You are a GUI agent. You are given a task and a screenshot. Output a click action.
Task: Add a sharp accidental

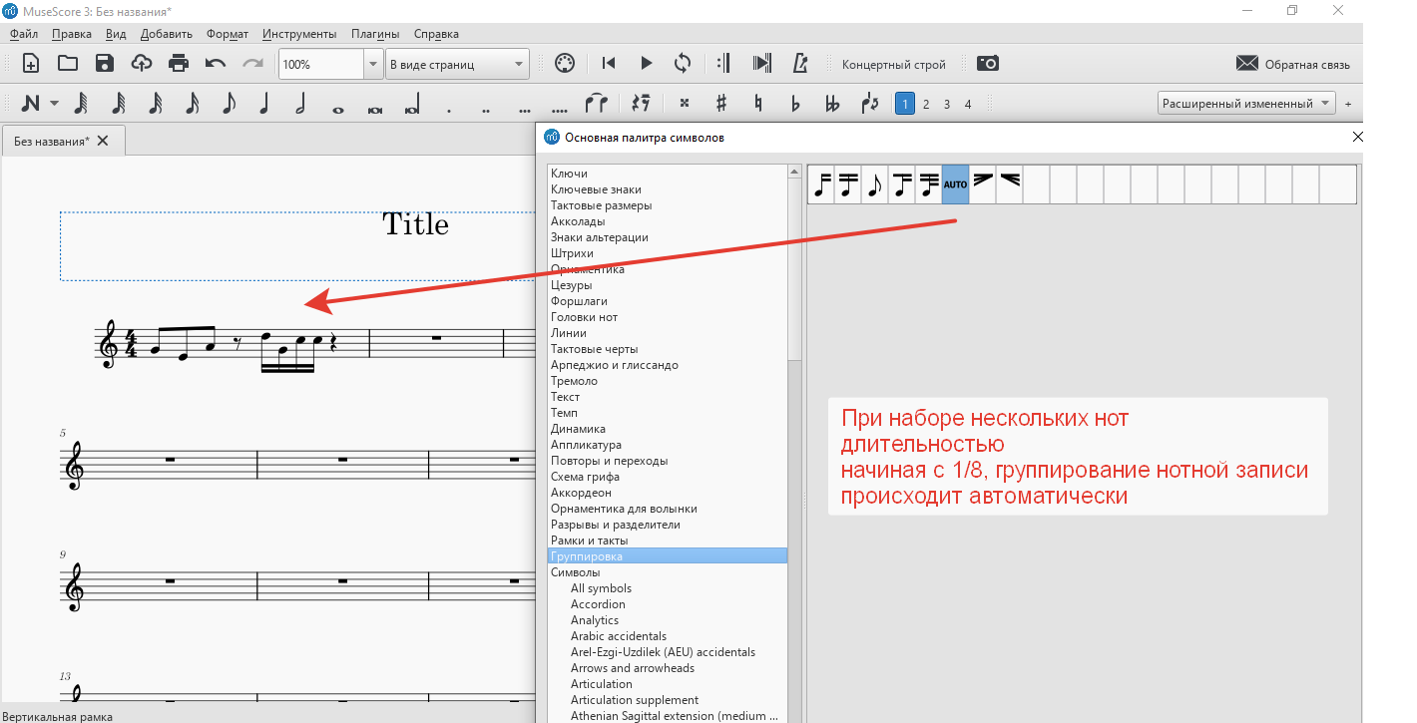(720, 104)
